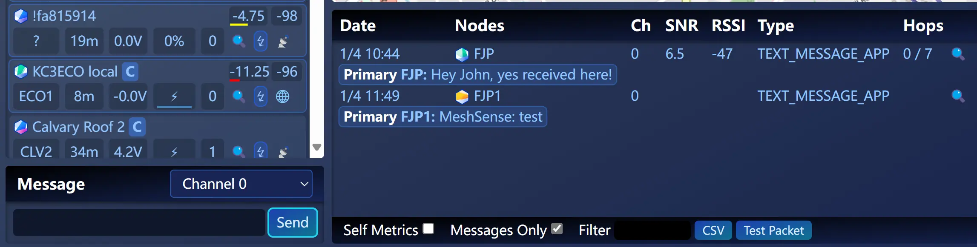
Task: Click the lightning bolt icon for node !fa815914
Action: [260, 41]
